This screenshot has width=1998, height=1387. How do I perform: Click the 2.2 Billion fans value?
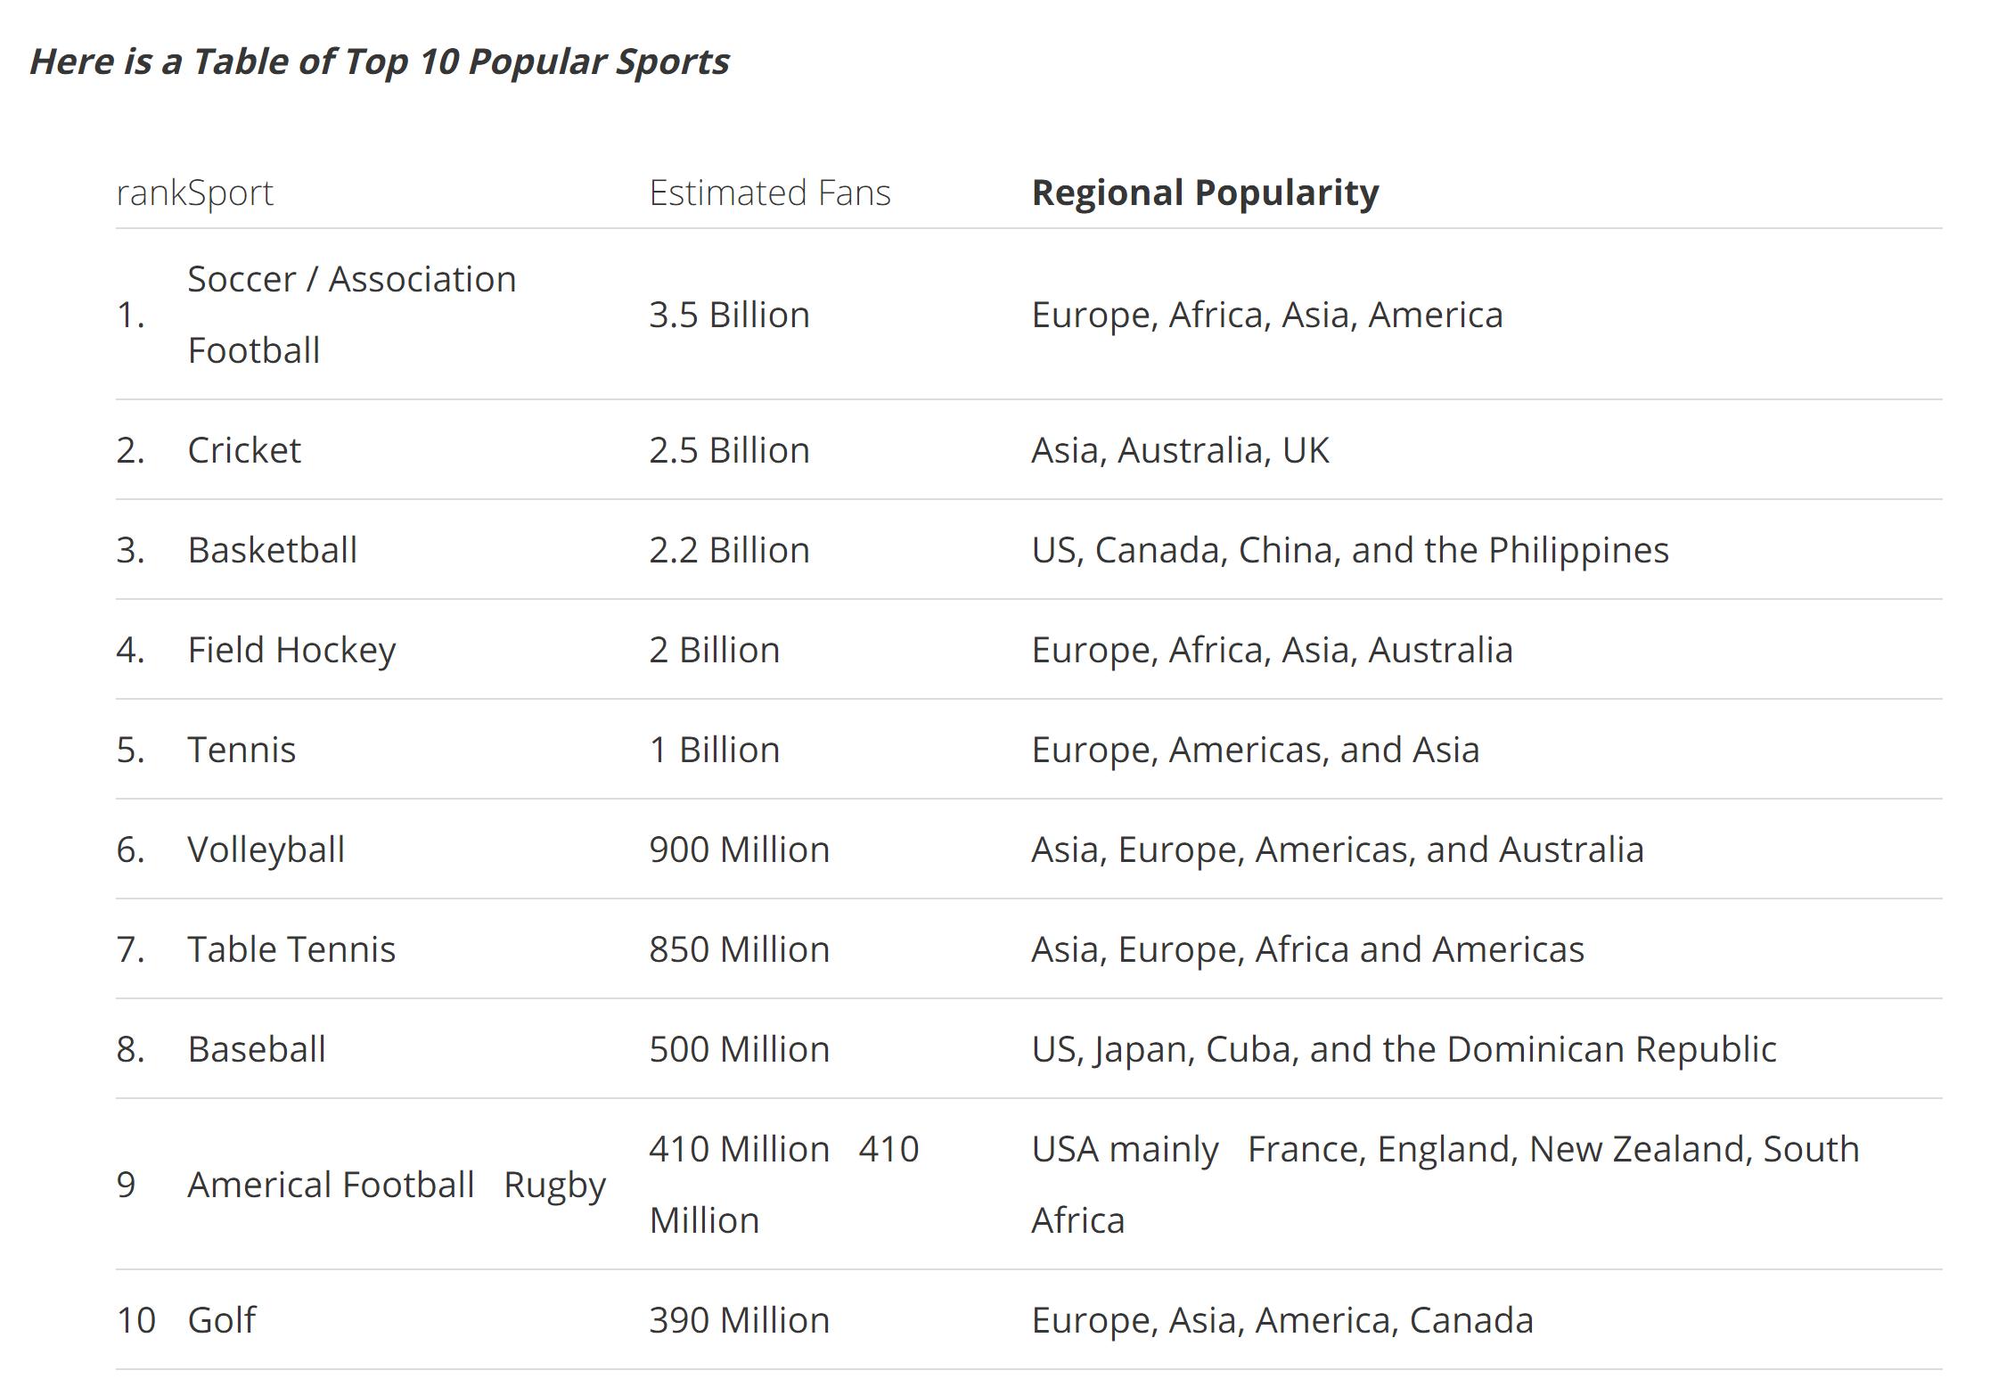tap(729, 550)
